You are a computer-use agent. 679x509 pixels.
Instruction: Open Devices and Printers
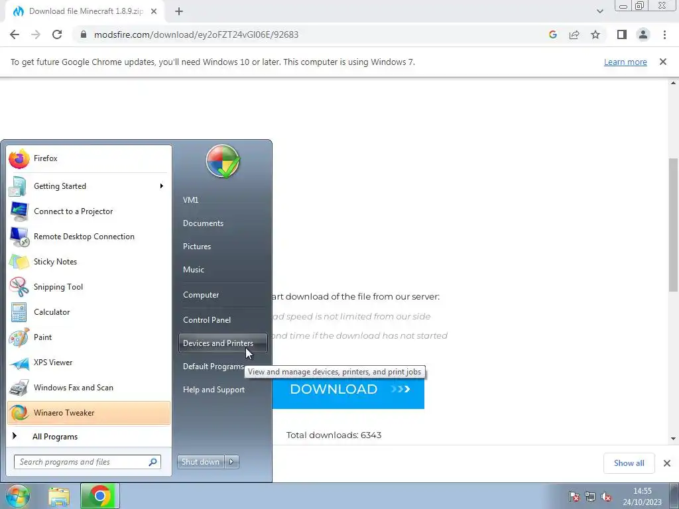(x=223, y=343)
